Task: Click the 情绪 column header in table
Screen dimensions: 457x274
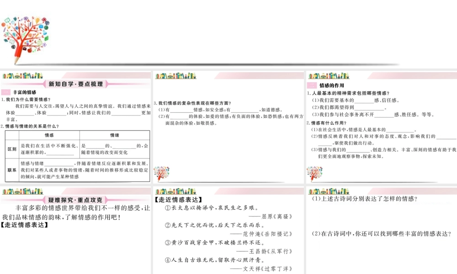Action: pyautogui.click(x=115, y=135)
